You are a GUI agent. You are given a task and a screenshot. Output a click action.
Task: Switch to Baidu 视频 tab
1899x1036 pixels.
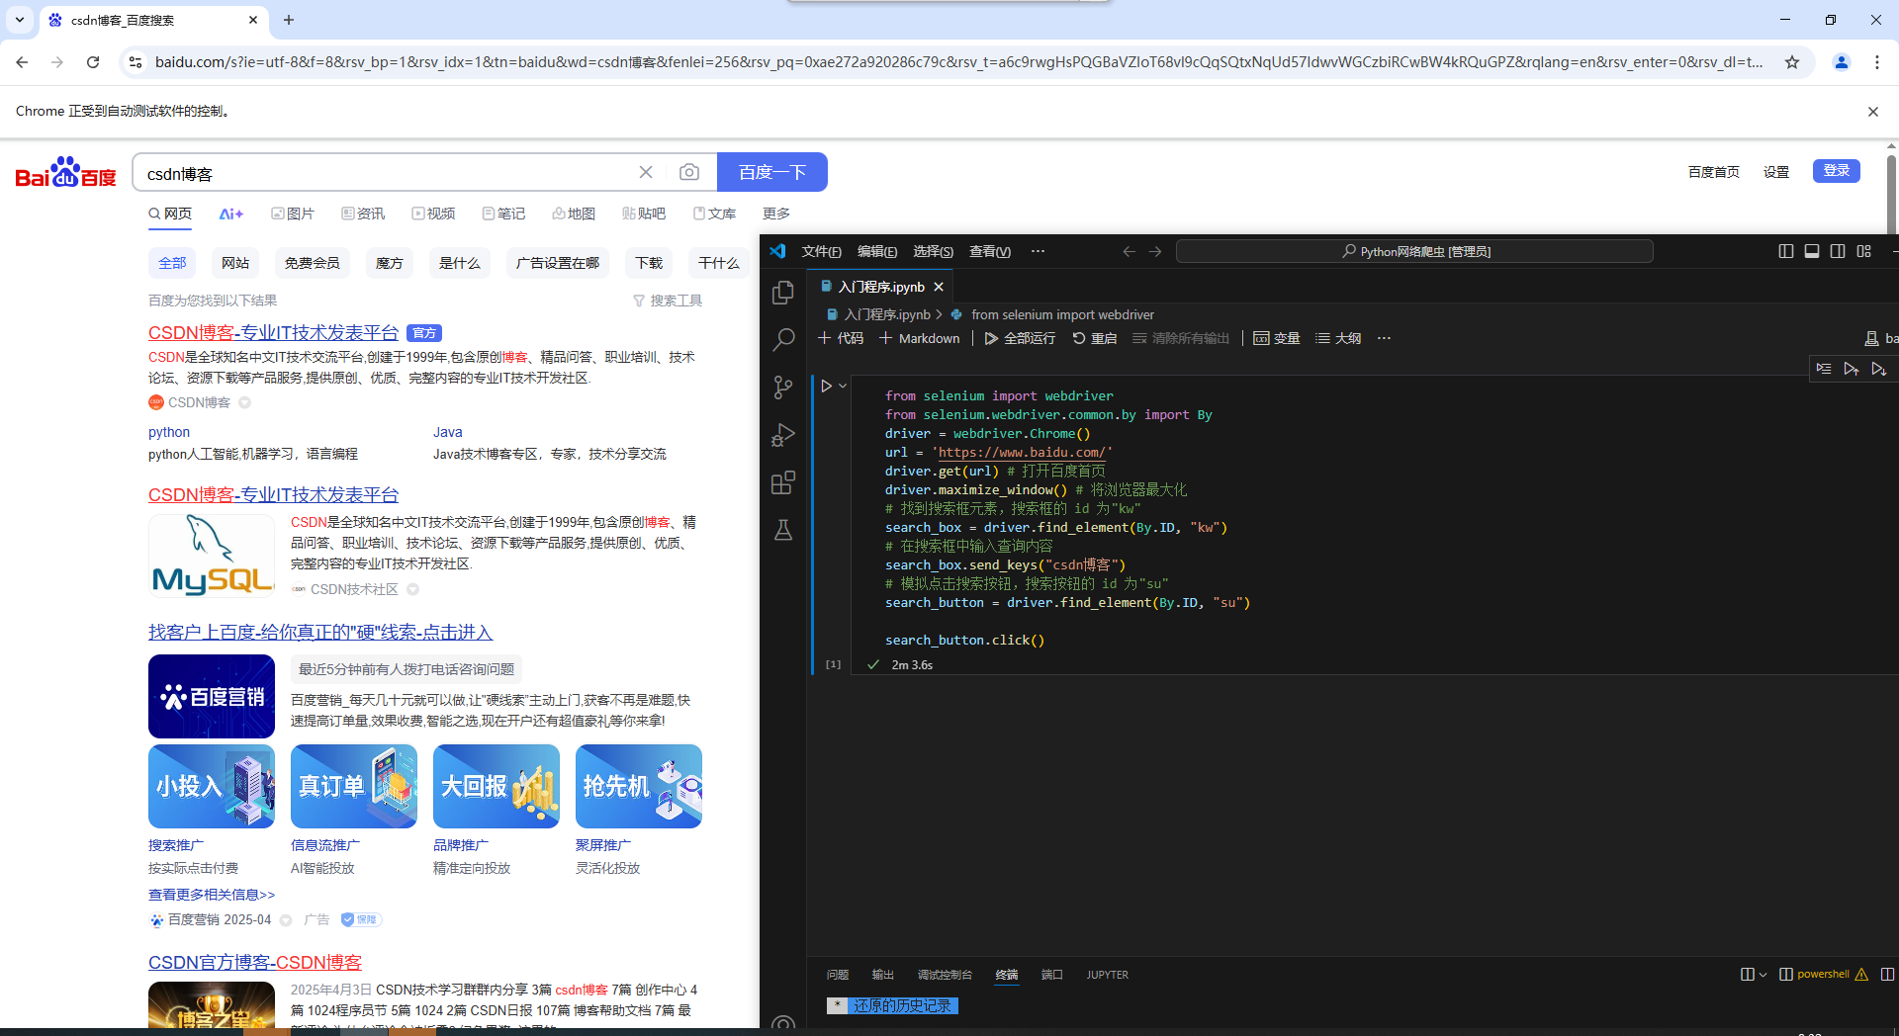(x=433, y=214)
